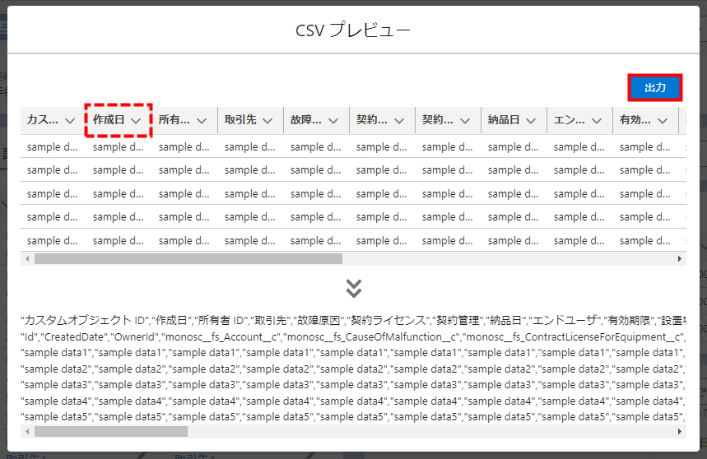The width and height of the screenshot is (707, 459).
Task: Click the last-row cell under 作成日
Action: (x=119, y=240)
